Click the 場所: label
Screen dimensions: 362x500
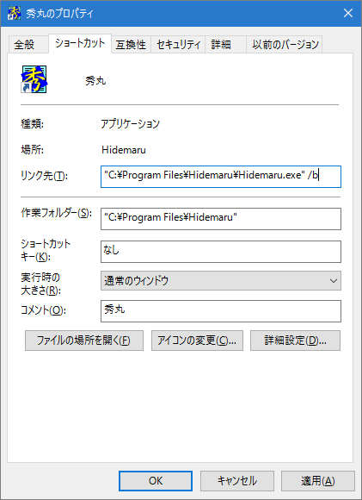[x=32, y=149]
